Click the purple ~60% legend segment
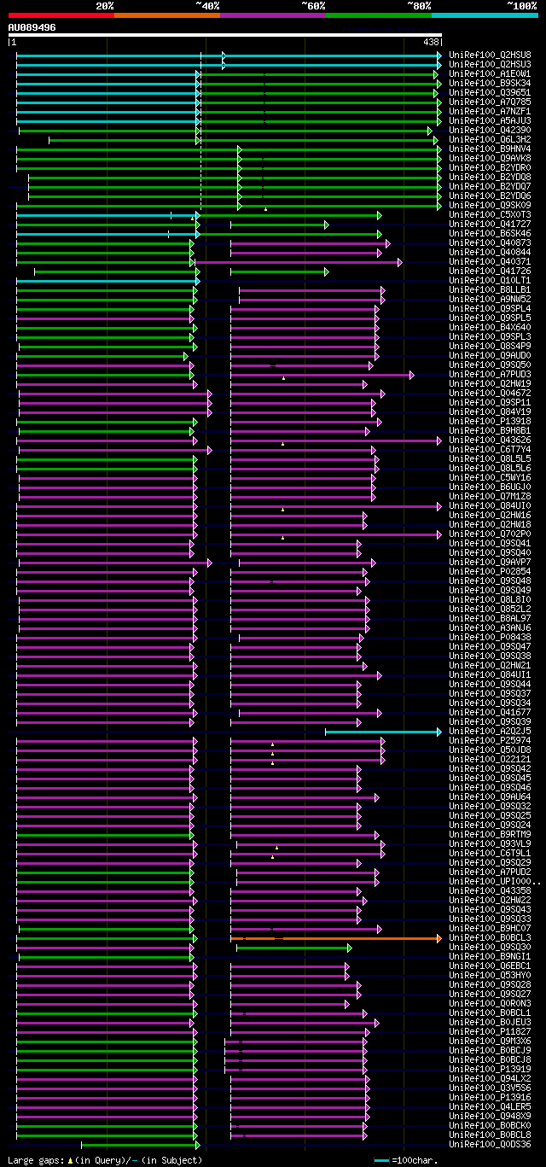The width and height of the screenshot is (546, 1167). pyautogui.click(x=273, y=15)
